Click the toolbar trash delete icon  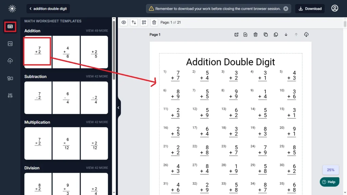click(154, 22)
